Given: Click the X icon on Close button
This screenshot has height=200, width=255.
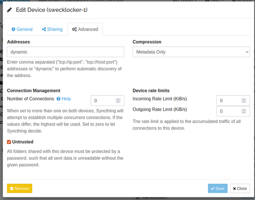Looking at the screenshot, I should click(x=235, y=189).
